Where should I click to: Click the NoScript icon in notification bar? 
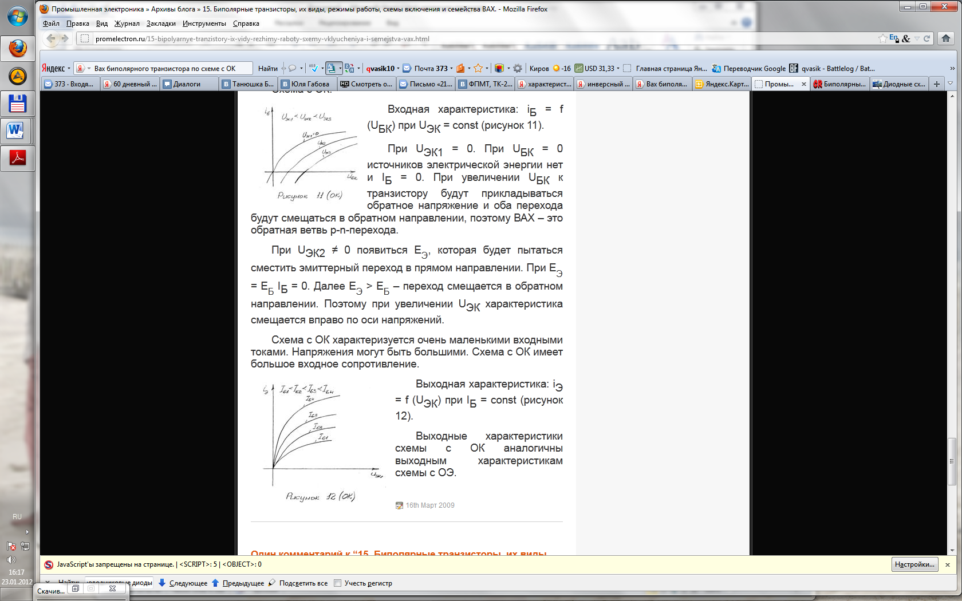(49, 564)
